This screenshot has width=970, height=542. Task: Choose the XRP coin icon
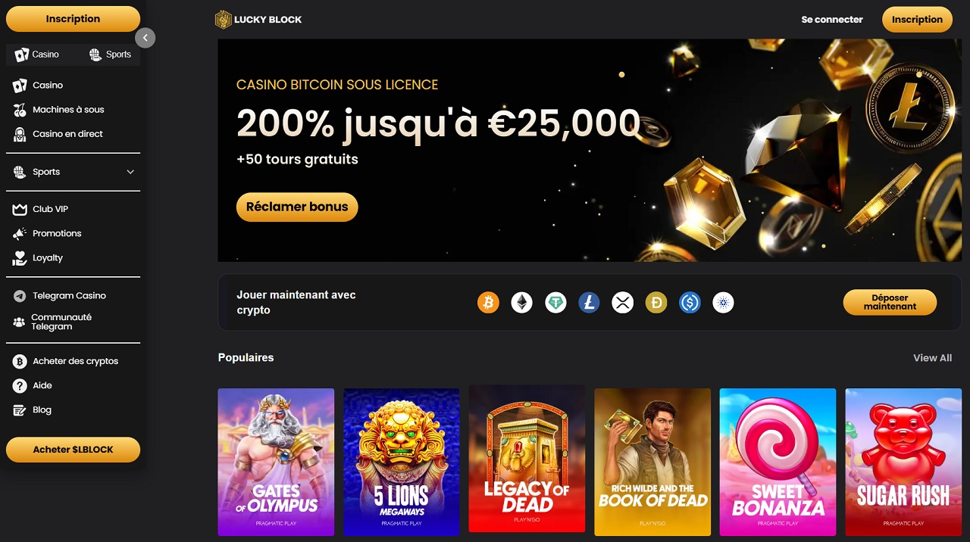click(x=622, y=303)
